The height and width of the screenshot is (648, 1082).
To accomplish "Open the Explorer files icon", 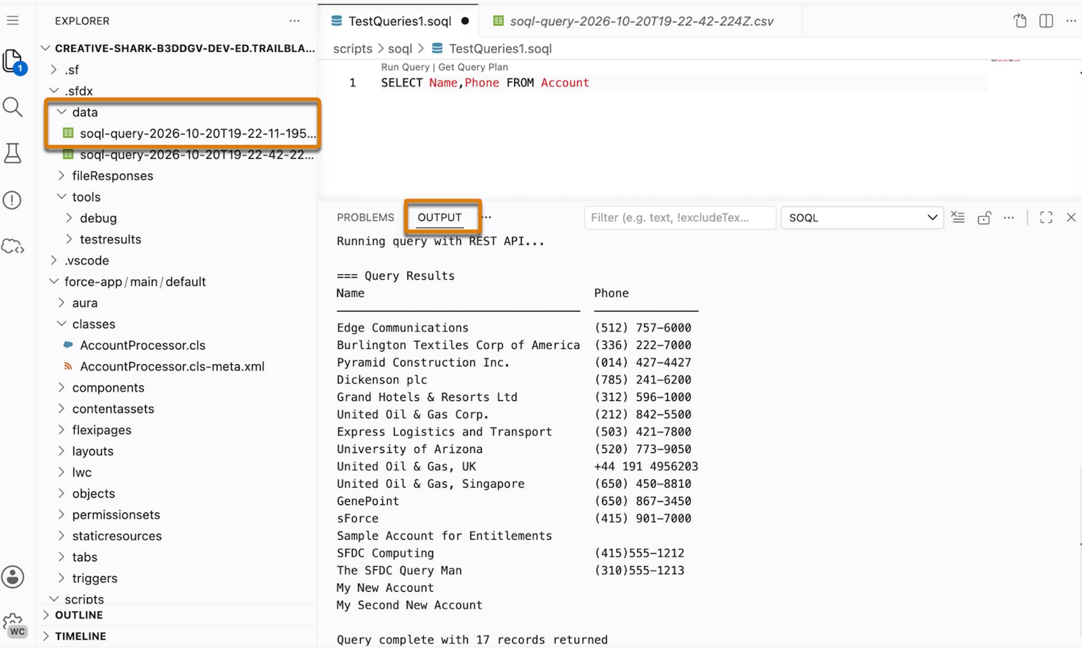I will [x=13, y=61].
